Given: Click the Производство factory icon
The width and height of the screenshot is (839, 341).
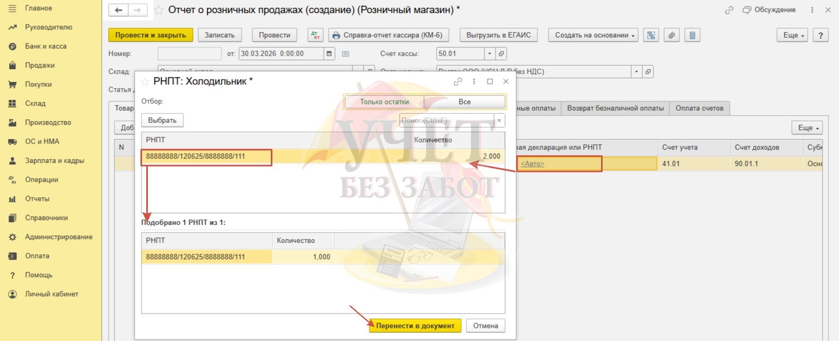Looking at the screenshot, I should click(13, 122).
